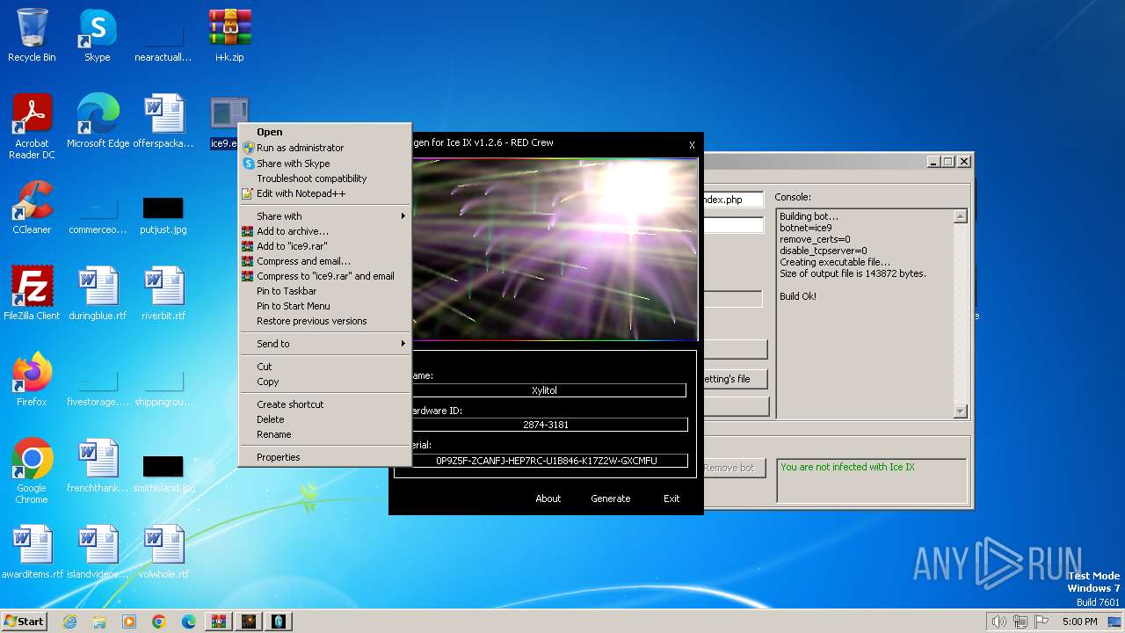This screenshot has height=633, width=1125.
Task: Select the volwhole.rtf document icon
Action: 163,552
